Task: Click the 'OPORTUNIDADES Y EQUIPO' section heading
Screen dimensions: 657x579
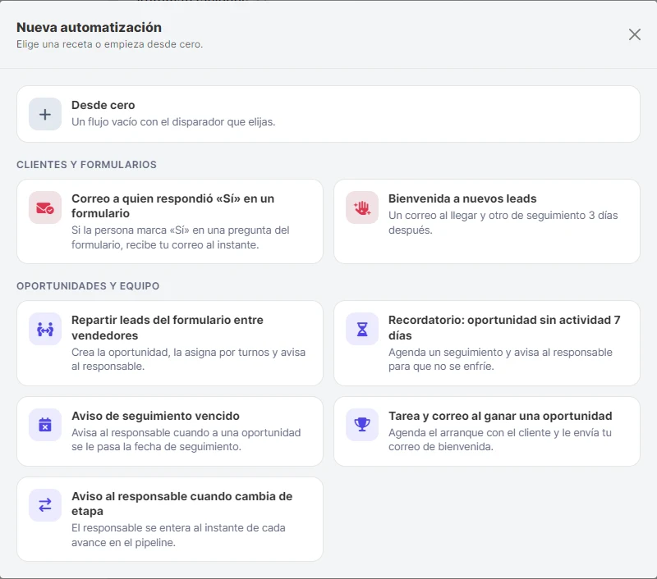Action: [x=88, y=285]
